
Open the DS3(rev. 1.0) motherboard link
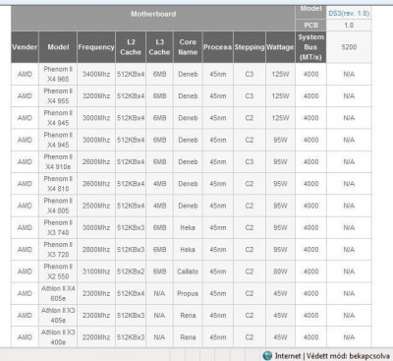point(349,14)
